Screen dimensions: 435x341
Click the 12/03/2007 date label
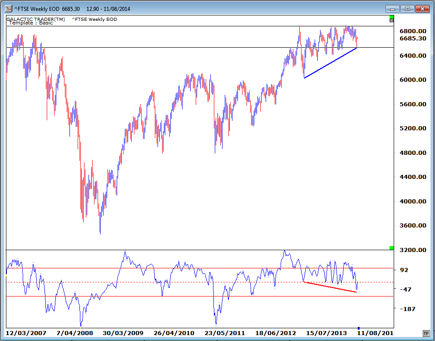(x=26, y=333)
